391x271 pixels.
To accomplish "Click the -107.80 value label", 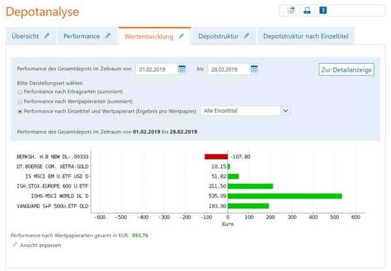I will coord(240,157).
